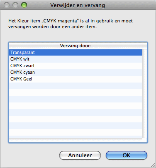Click the last empty row in the list
This screenshot has height=168, width=156.
76,132
